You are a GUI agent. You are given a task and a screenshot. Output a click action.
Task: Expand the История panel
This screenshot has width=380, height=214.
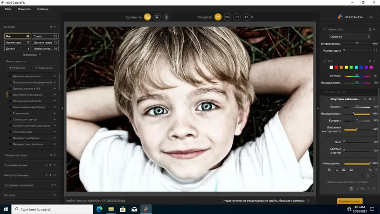point(30,195)
